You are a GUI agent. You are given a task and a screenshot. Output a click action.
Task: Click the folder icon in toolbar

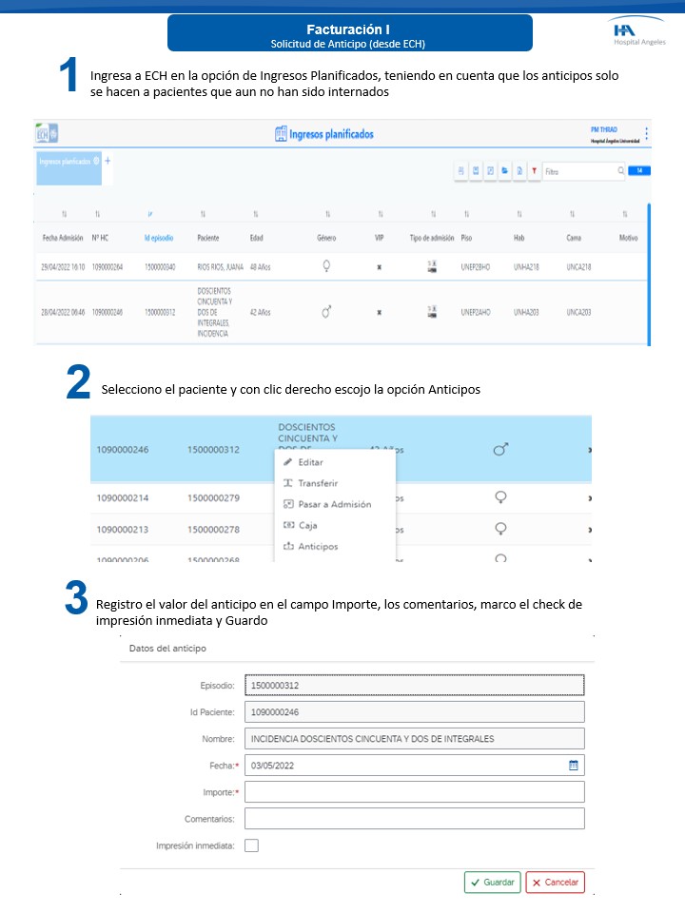[505, 171]
